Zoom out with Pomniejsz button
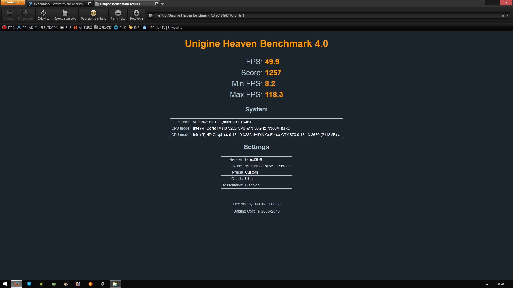This screenshot has height=288, width=513. 118,15
